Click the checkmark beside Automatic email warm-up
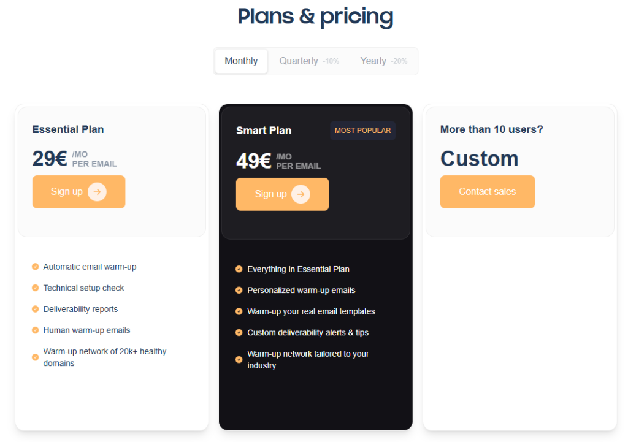Image resolution: width=628 pixels, height=442 pixels. point(34,267)
